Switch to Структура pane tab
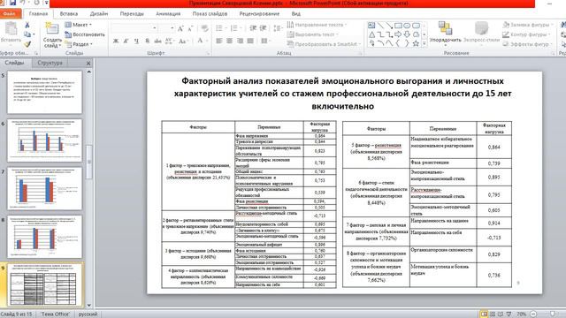This screenshot has height=318, width=566. tap(50, 63)
